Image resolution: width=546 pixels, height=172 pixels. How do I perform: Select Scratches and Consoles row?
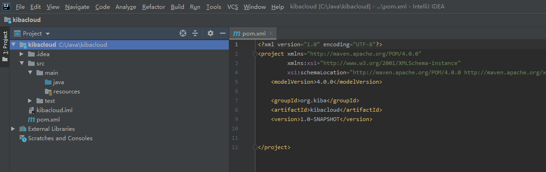click(x=119, y=138)
